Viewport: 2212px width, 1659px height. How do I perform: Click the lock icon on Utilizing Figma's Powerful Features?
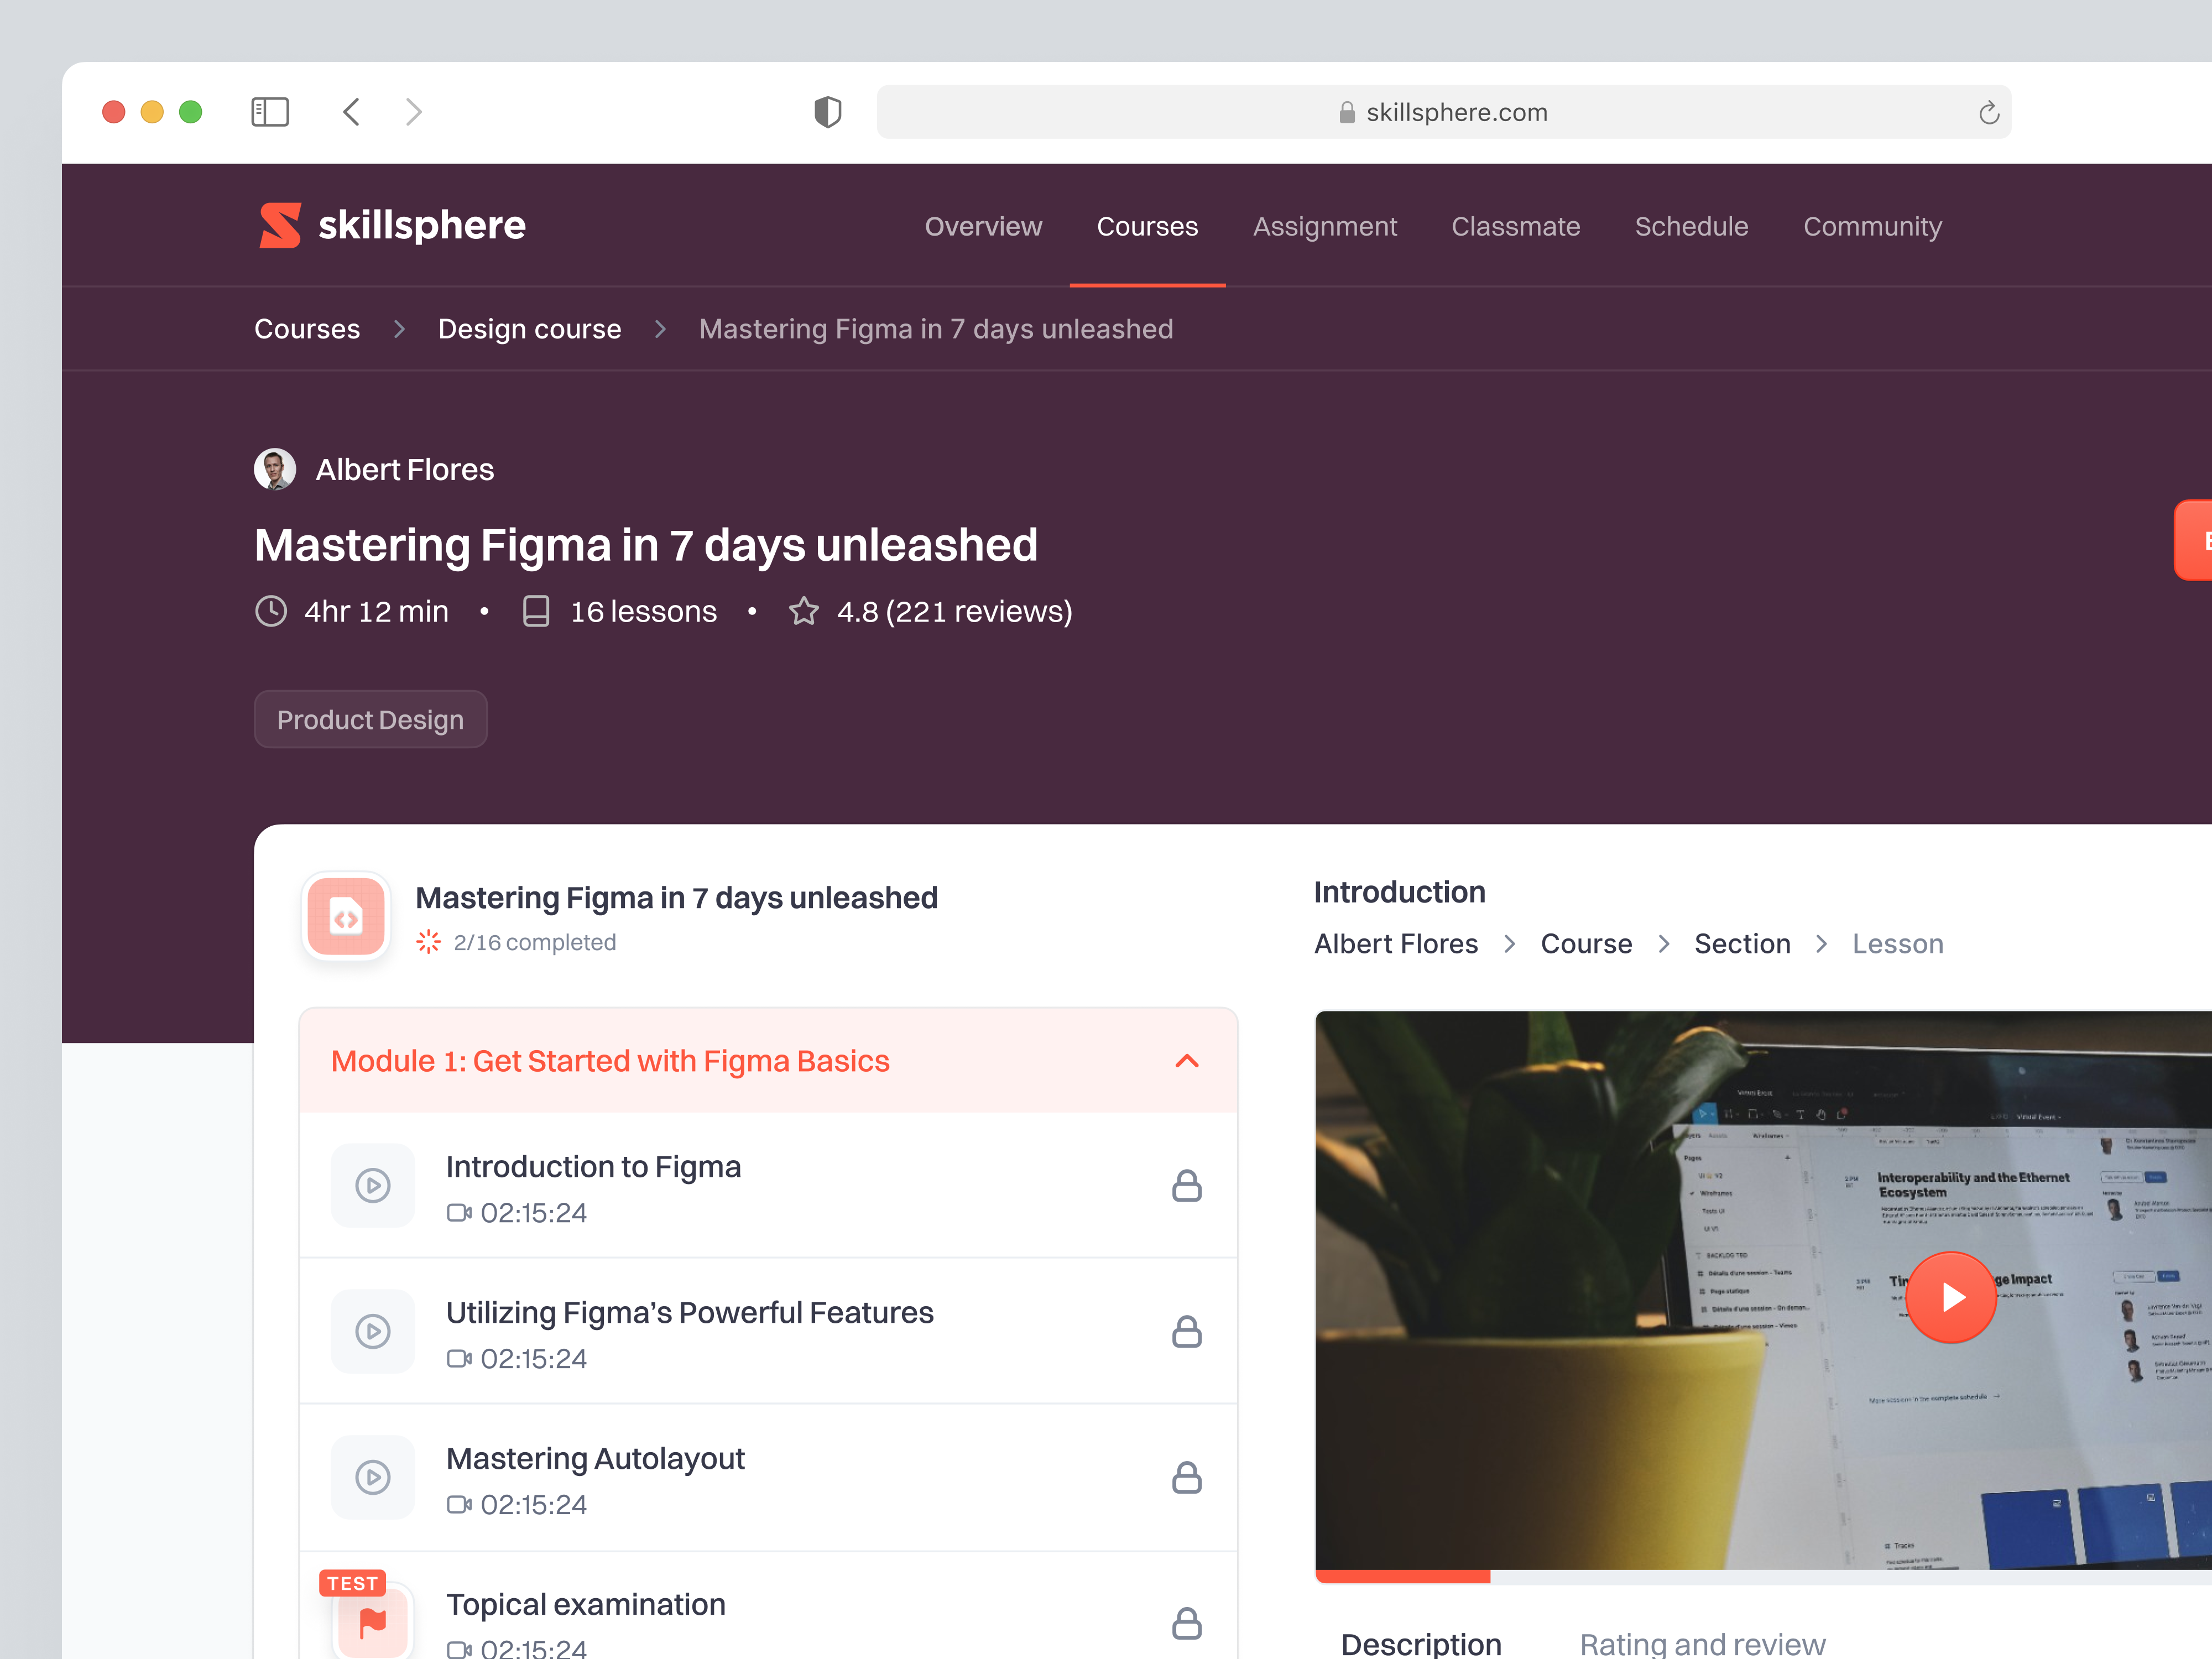pos(1188,1331)
